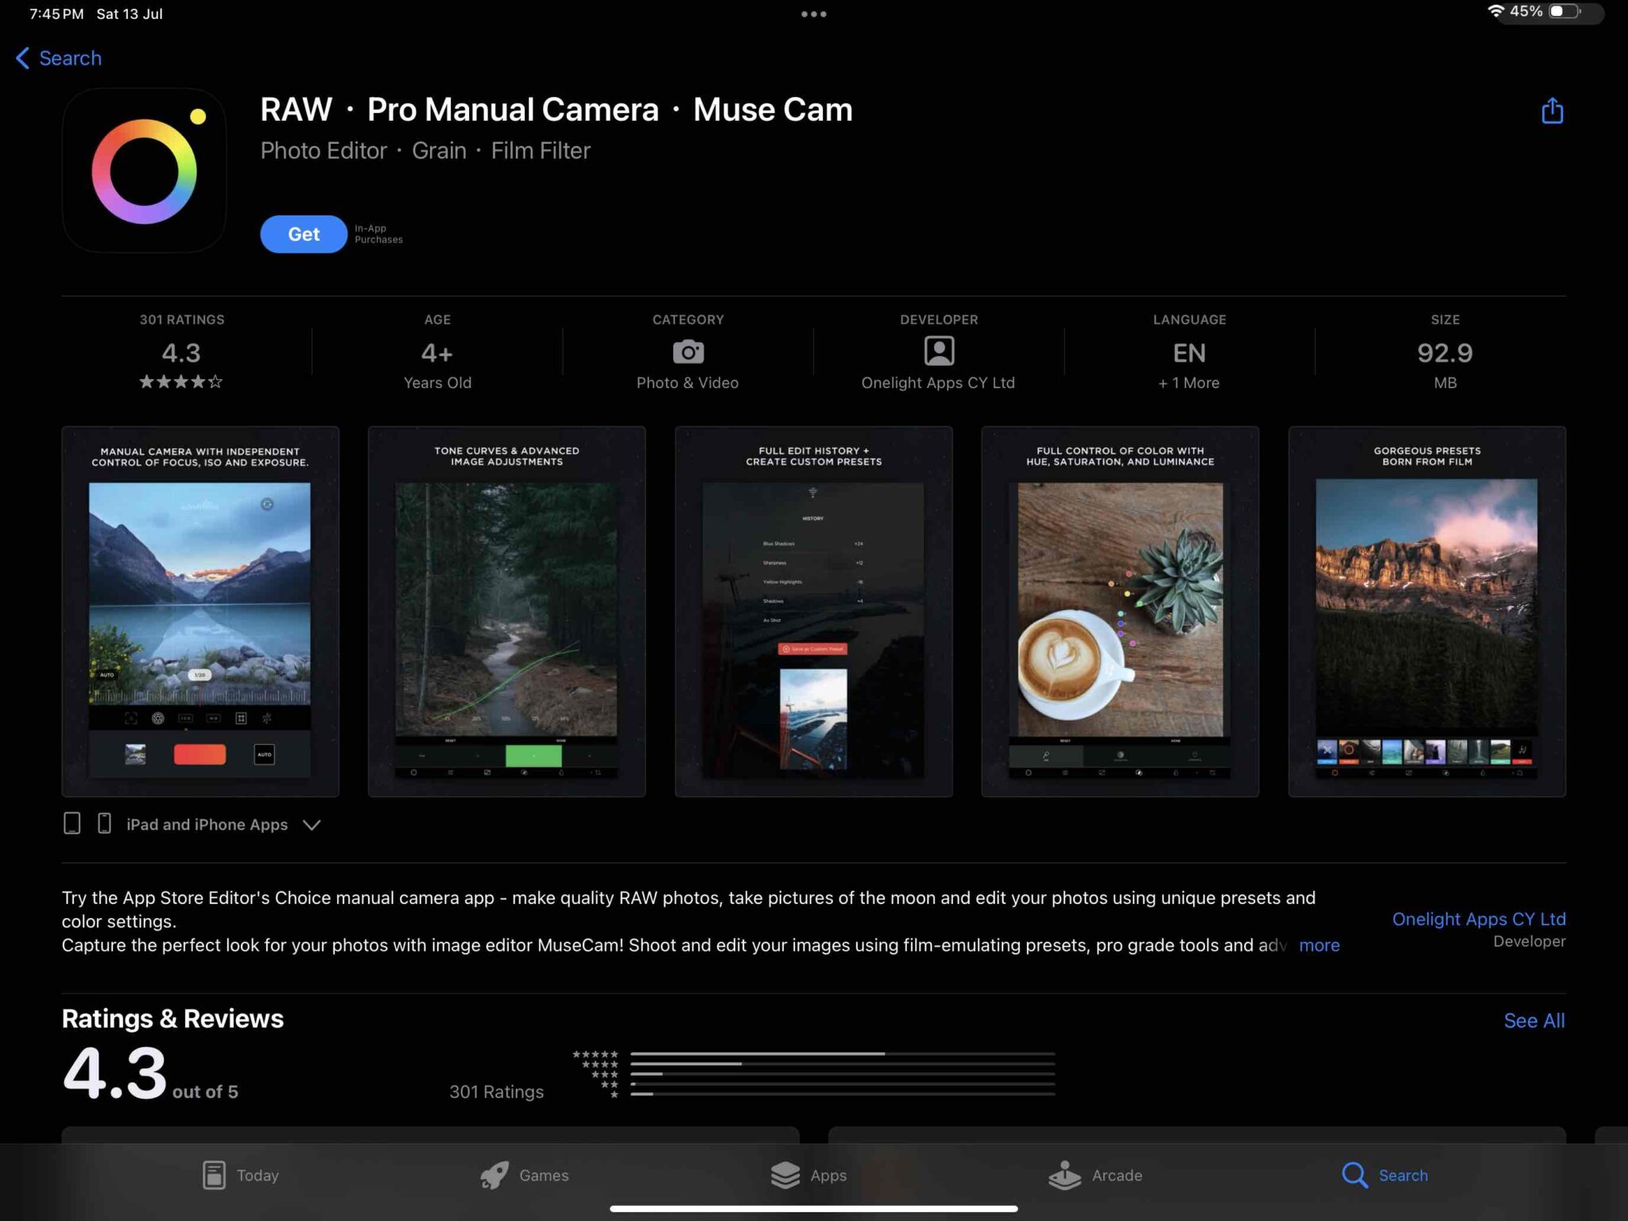Open the Onelight Apps CY Ltd developer page
This screenshot has width=1628, height=1221.
tap(1479, 919)
